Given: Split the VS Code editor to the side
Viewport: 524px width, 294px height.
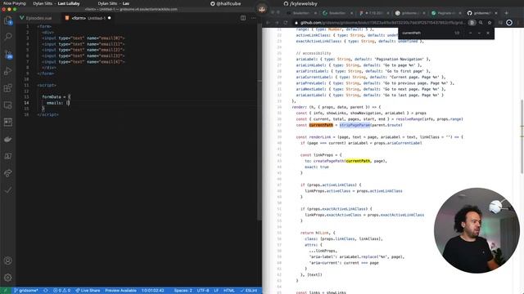Looking at the screenshot, I should click(x=243, y=18).
